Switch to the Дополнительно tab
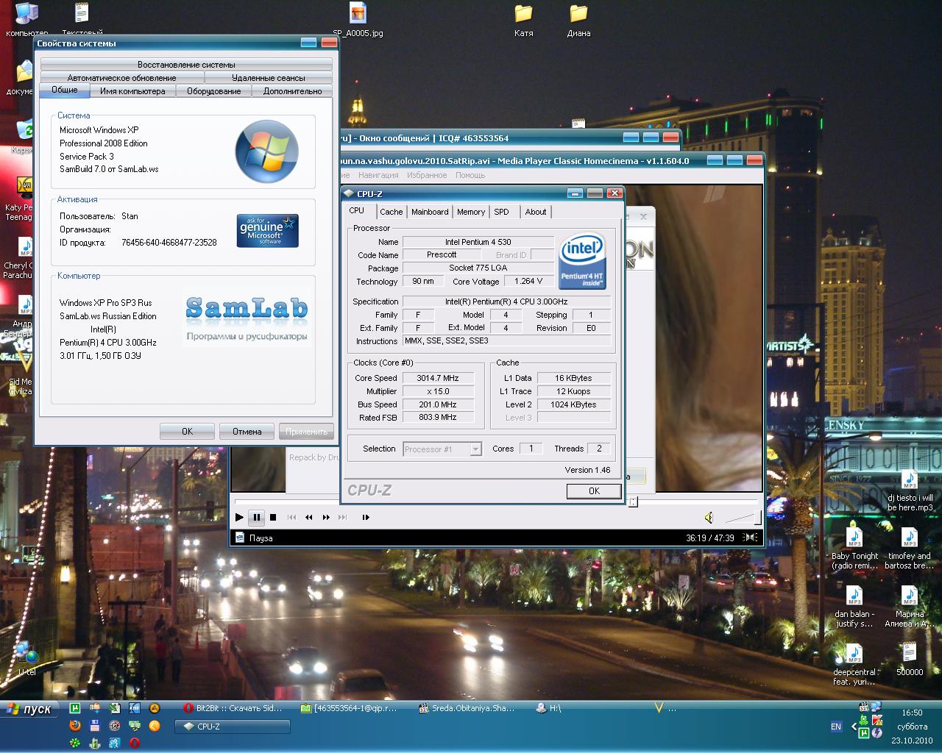Image resolution: width=942 pixels, height=753 pixels. pyautogui.click(x=292, y=91)
